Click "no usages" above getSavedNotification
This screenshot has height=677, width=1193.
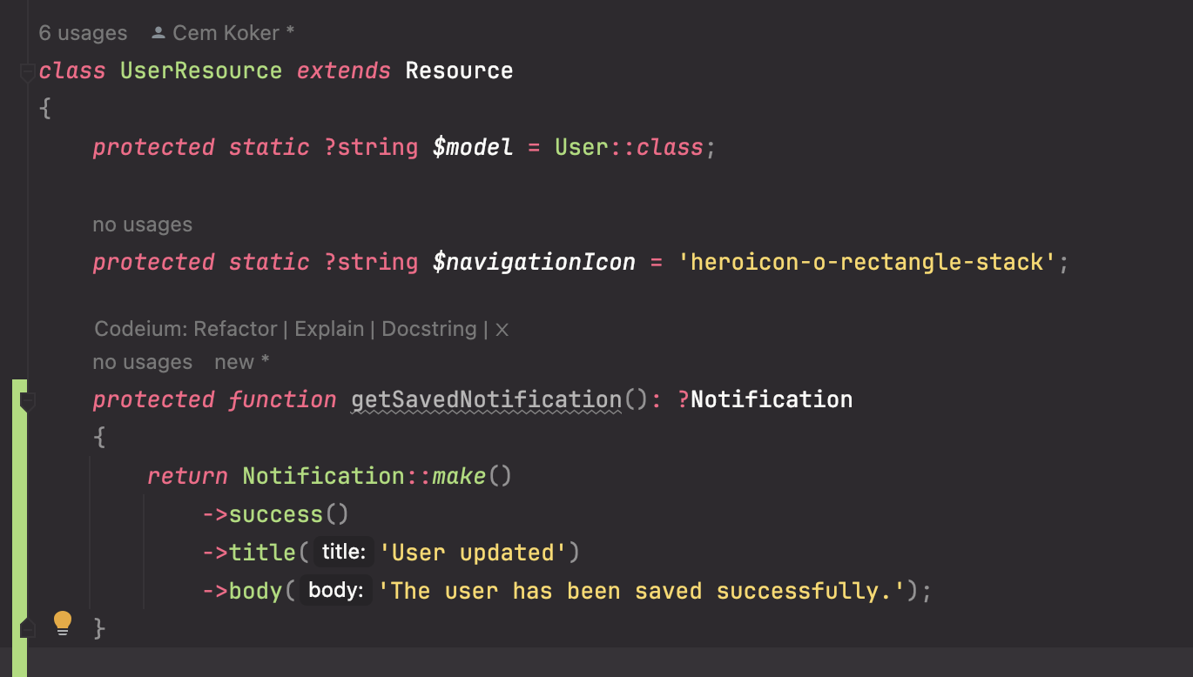click(x=142, y=362)
